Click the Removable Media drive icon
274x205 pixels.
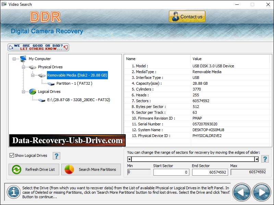click(42, 75)
